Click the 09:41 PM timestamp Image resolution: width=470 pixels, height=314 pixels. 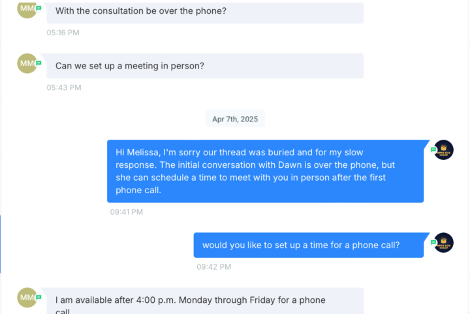click(x=126, y=212)
